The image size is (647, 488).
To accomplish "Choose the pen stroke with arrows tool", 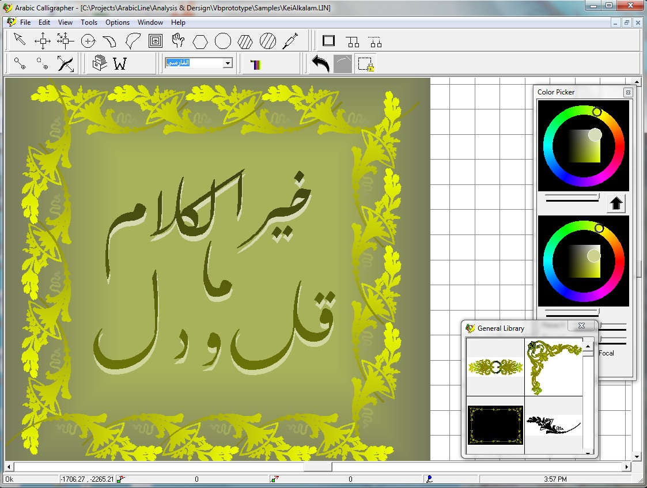I will (x=65, y=64).
